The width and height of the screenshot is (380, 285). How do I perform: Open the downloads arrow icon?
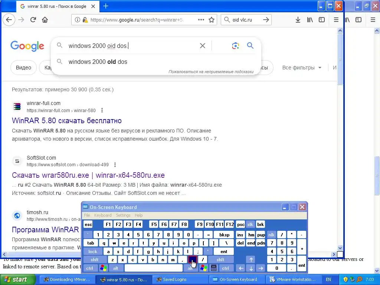(298, 20)
